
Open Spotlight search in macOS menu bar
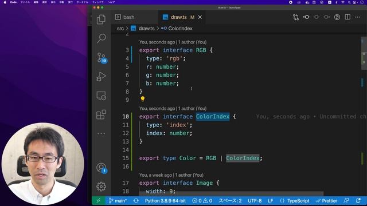click(x=349, y=2)
